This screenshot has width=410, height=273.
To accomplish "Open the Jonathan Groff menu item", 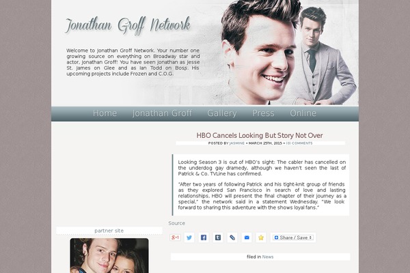I will point(162,113).
